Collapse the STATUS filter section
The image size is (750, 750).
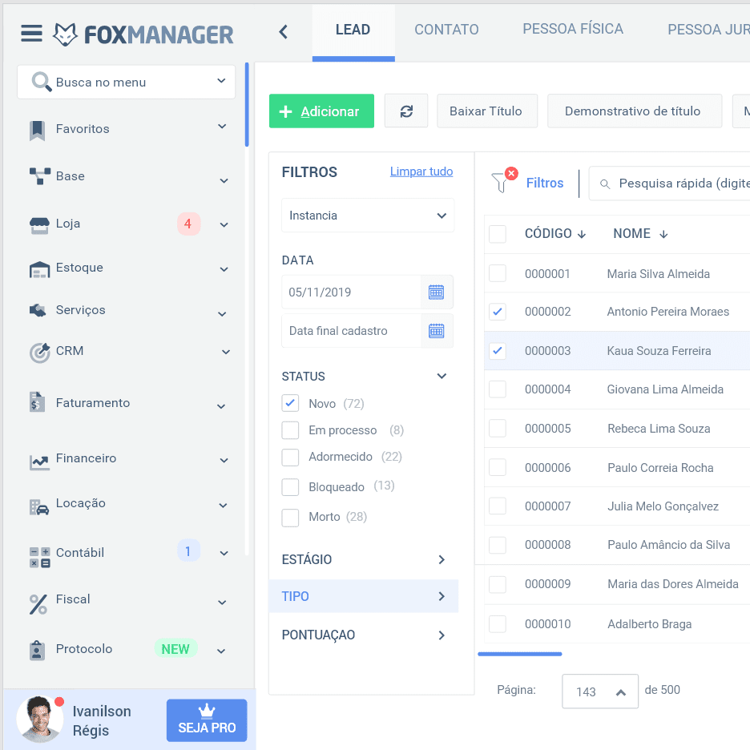point(442,376)
